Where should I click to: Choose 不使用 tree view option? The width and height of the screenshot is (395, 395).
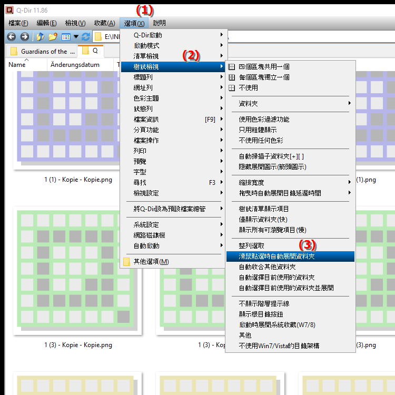tap(290, 88)
